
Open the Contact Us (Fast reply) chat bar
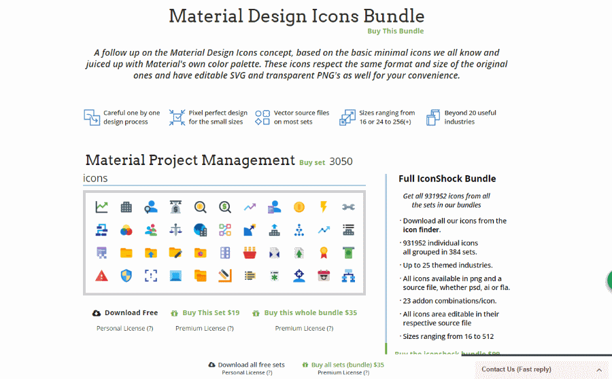point(543,369)
